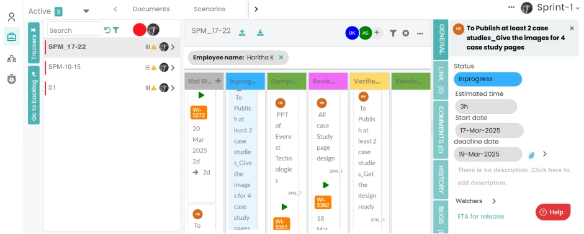Open the board's three-dot more menu
584x234 pixels.
point(420,33)
